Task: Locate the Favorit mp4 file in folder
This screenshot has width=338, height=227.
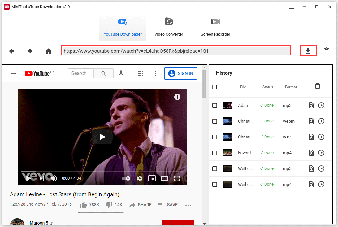Action: (311, 153)
